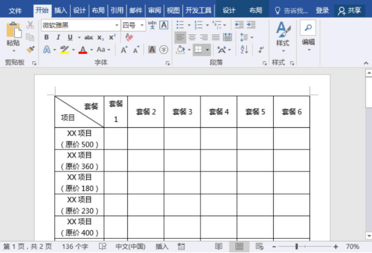The width and height of the screenshot is (372, 253).
Task: Click the Clear Formatting eraser icon
Action: 129,37
